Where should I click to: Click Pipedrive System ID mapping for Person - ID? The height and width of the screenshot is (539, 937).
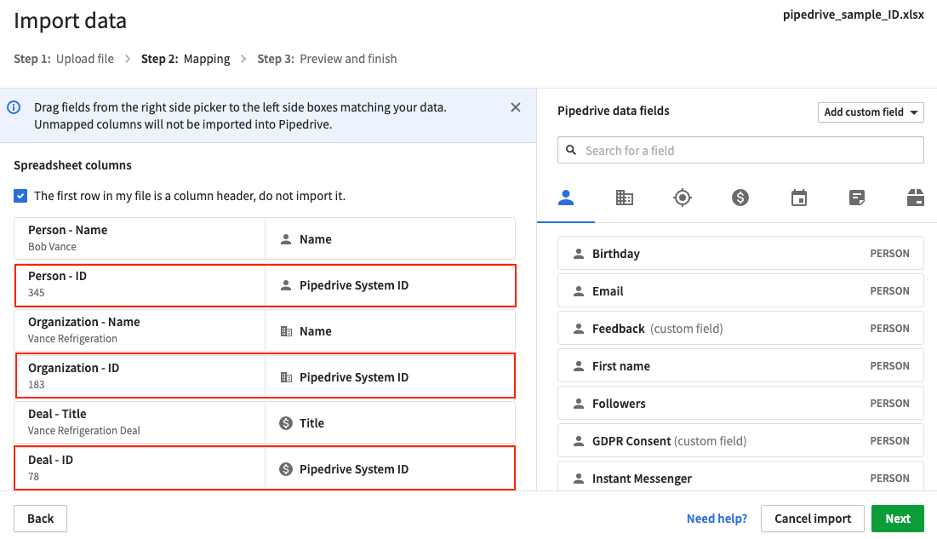(x=391, y=285)
